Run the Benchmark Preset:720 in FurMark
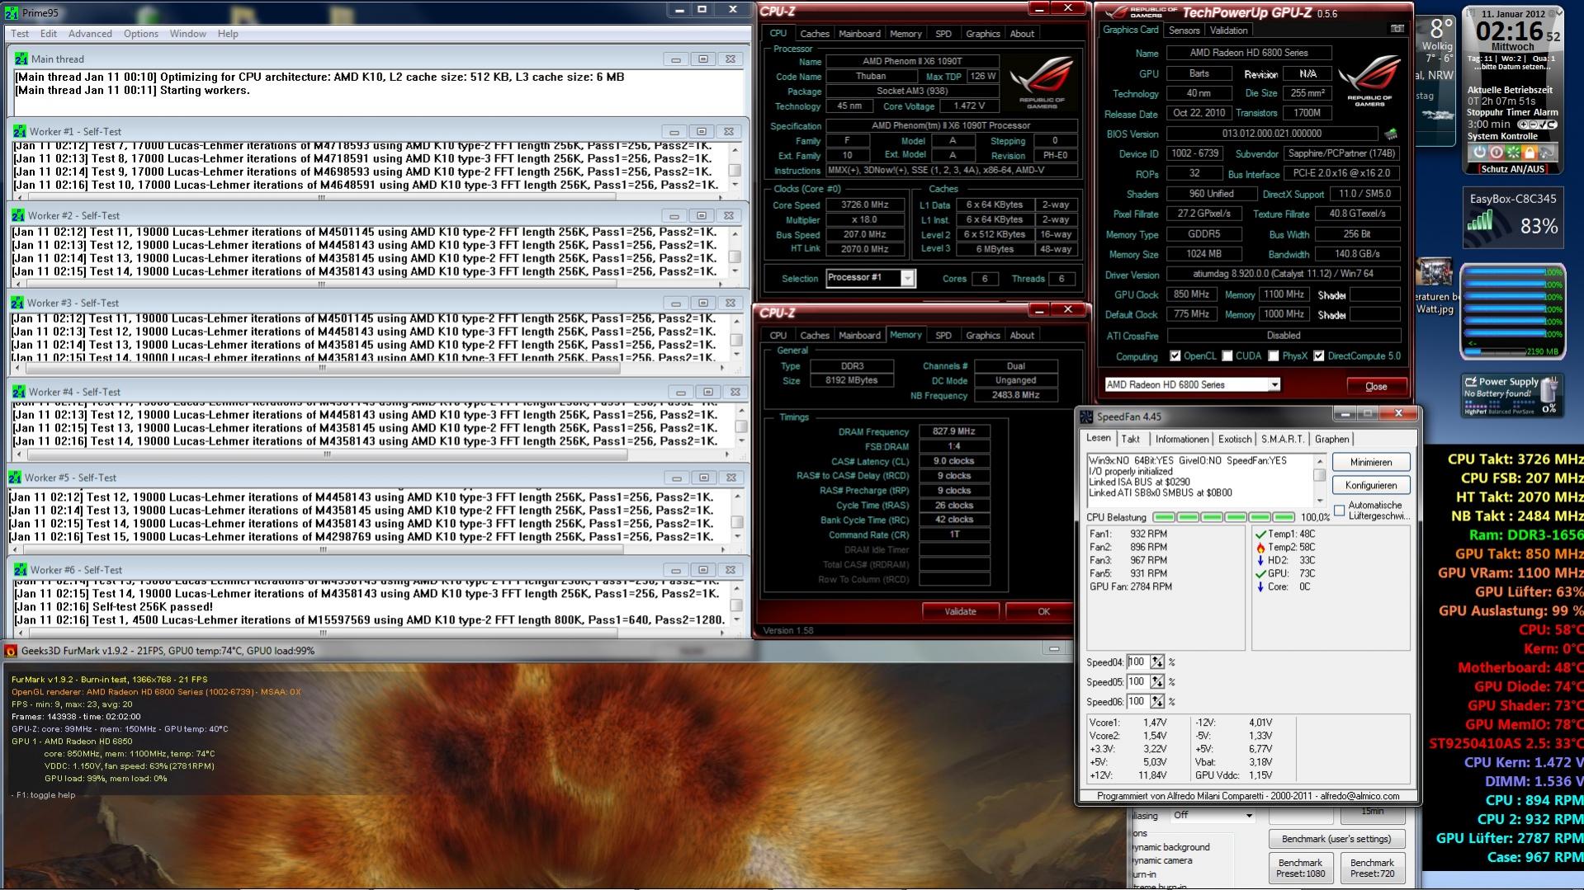Screen dimensions: 1584x890 [x=1372, y=869]
